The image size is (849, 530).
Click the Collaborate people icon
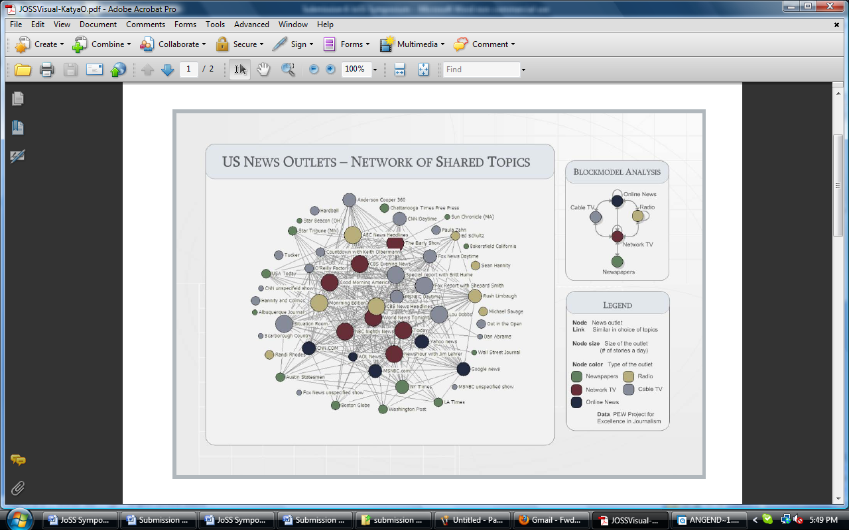pos(147,44)
